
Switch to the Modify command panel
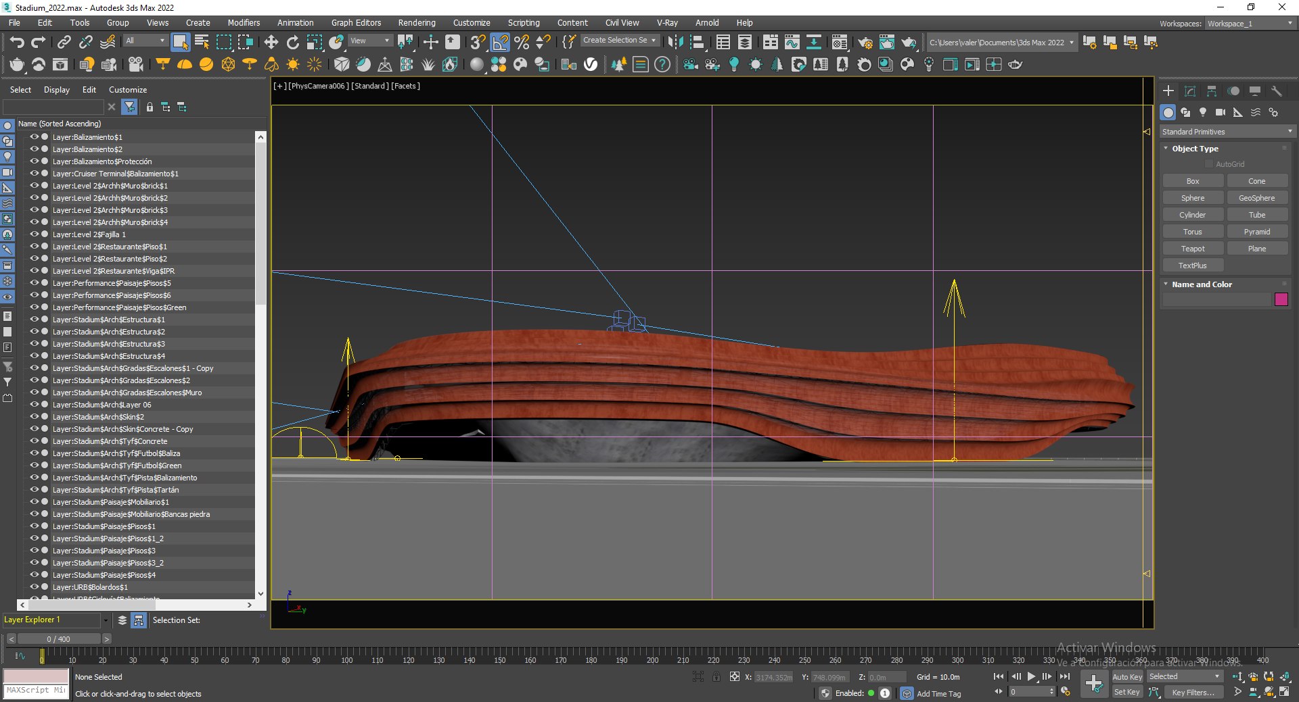click(x=1190, y=91)
